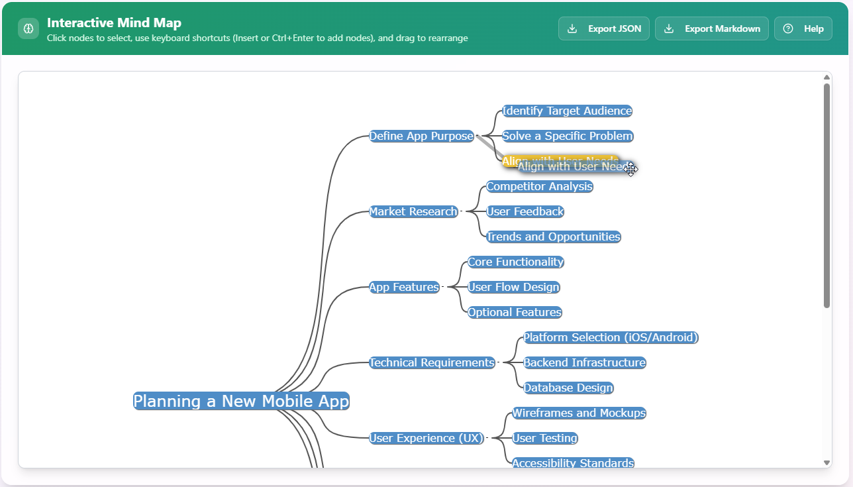Select the Technical Requirements node
This screenshot has height=487, width=853.
(x=432, y=362)
